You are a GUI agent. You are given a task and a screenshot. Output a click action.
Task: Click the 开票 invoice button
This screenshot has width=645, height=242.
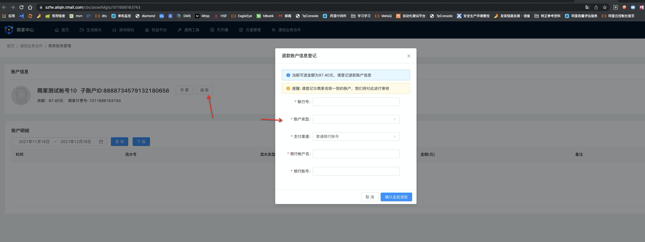pos(184,90)
